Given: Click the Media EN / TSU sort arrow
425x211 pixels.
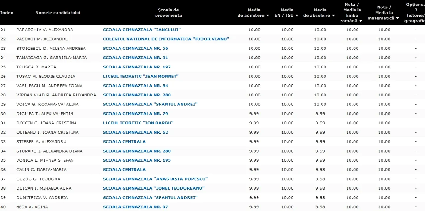Looking at the screenshot, I should (297, 16).
